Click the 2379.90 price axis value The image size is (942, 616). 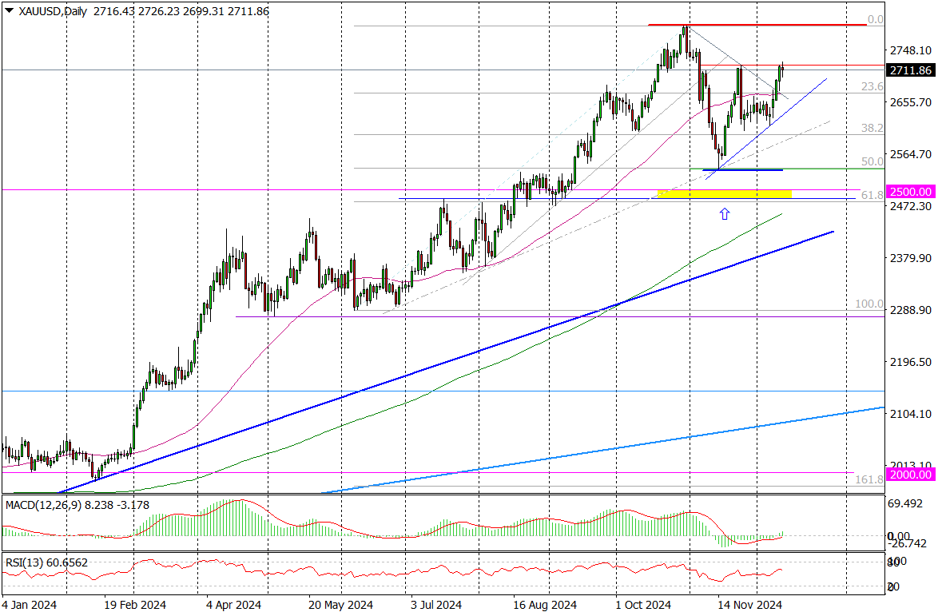911,258
